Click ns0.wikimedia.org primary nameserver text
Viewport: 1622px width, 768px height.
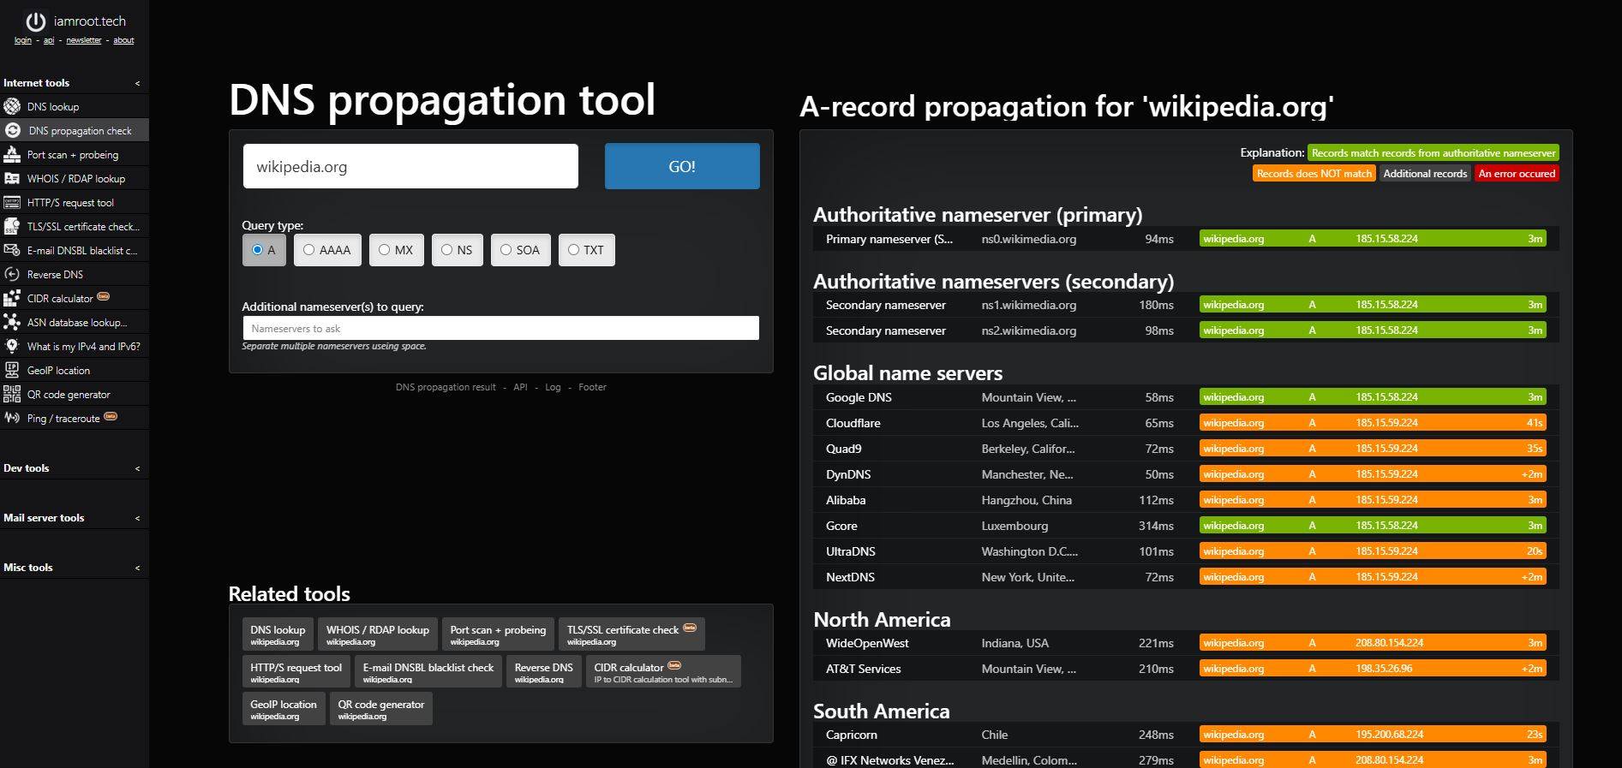tap(1029, 239)
